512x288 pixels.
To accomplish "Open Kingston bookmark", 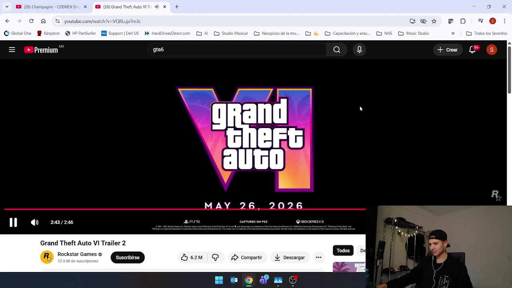I will [x=48, y=33].
